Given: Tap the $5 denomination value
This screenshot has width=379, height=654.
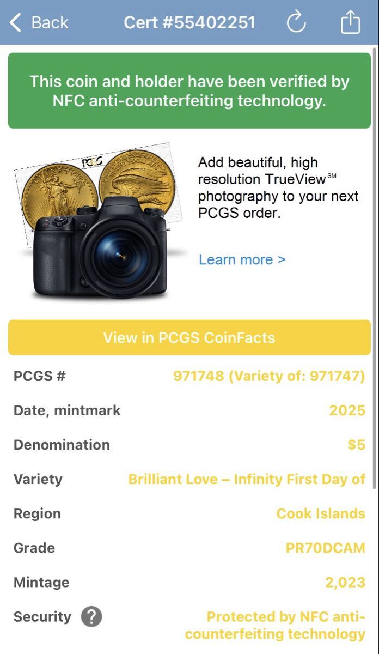Looking at the screenshot, I should [356, 445].
